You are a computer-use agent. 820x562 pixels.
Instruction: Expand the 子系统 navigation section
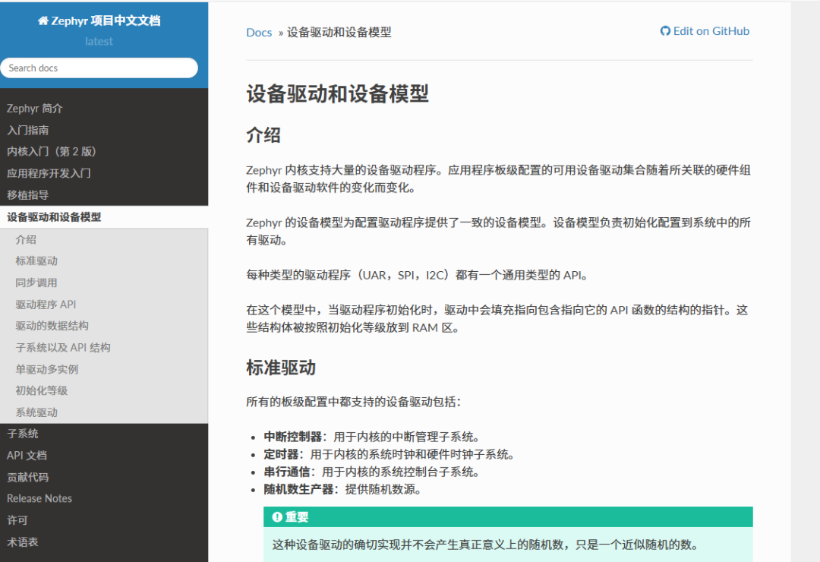pyautogui.click(x=23, y=433)
